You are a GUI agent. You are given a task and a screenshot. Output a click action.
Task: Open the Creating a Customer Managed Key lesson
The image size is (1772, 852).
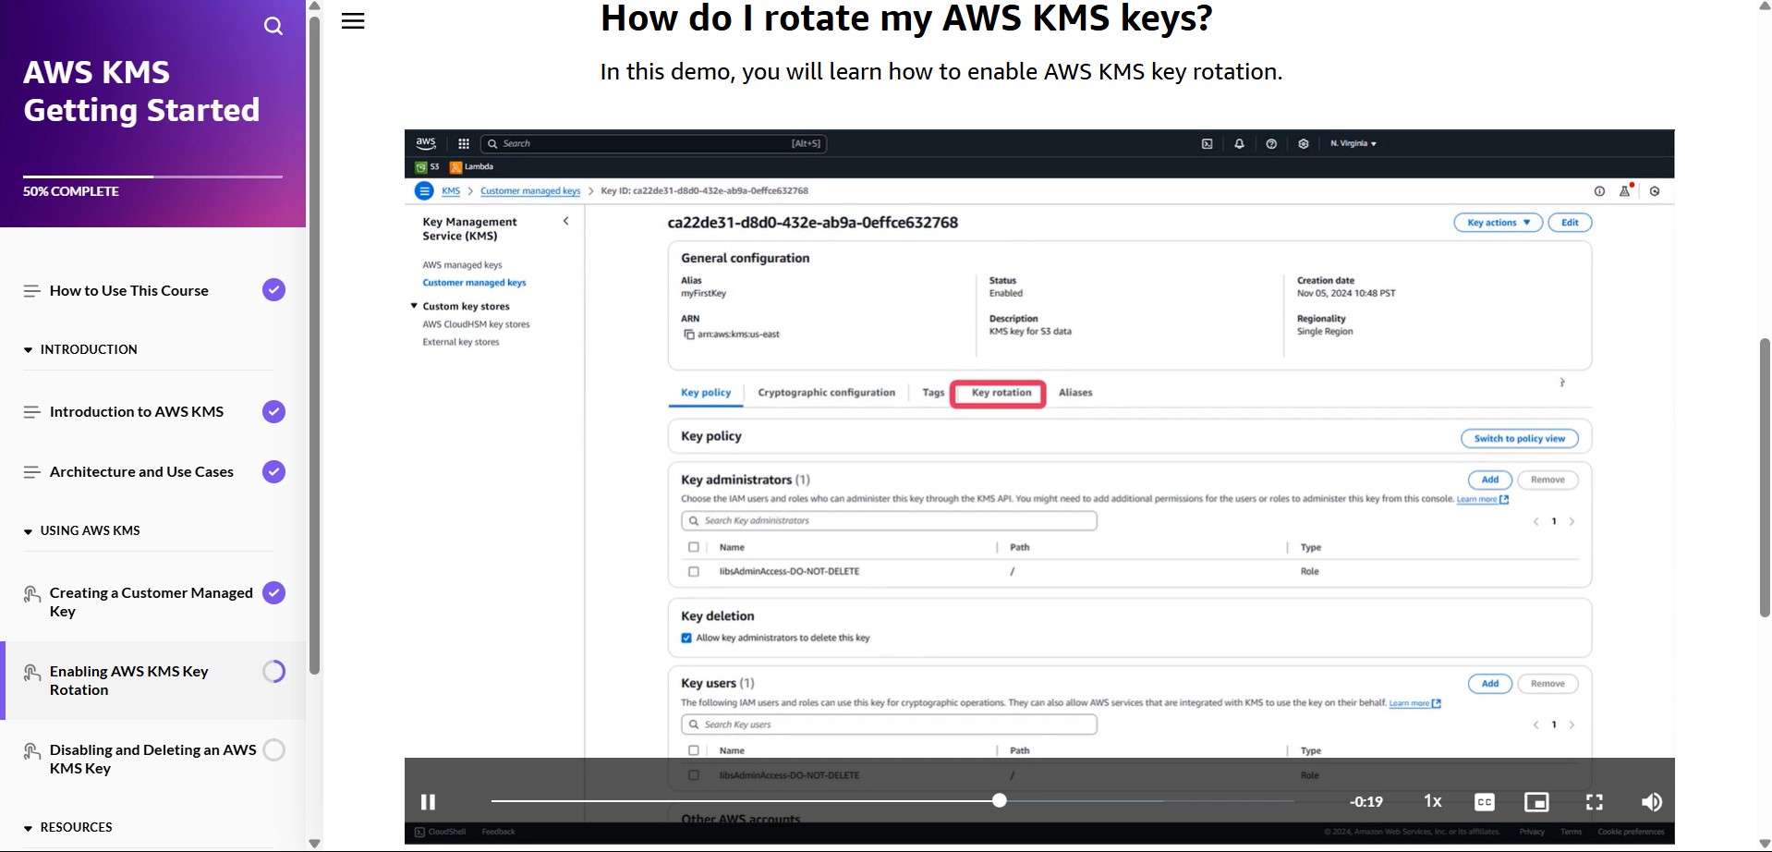151,602
